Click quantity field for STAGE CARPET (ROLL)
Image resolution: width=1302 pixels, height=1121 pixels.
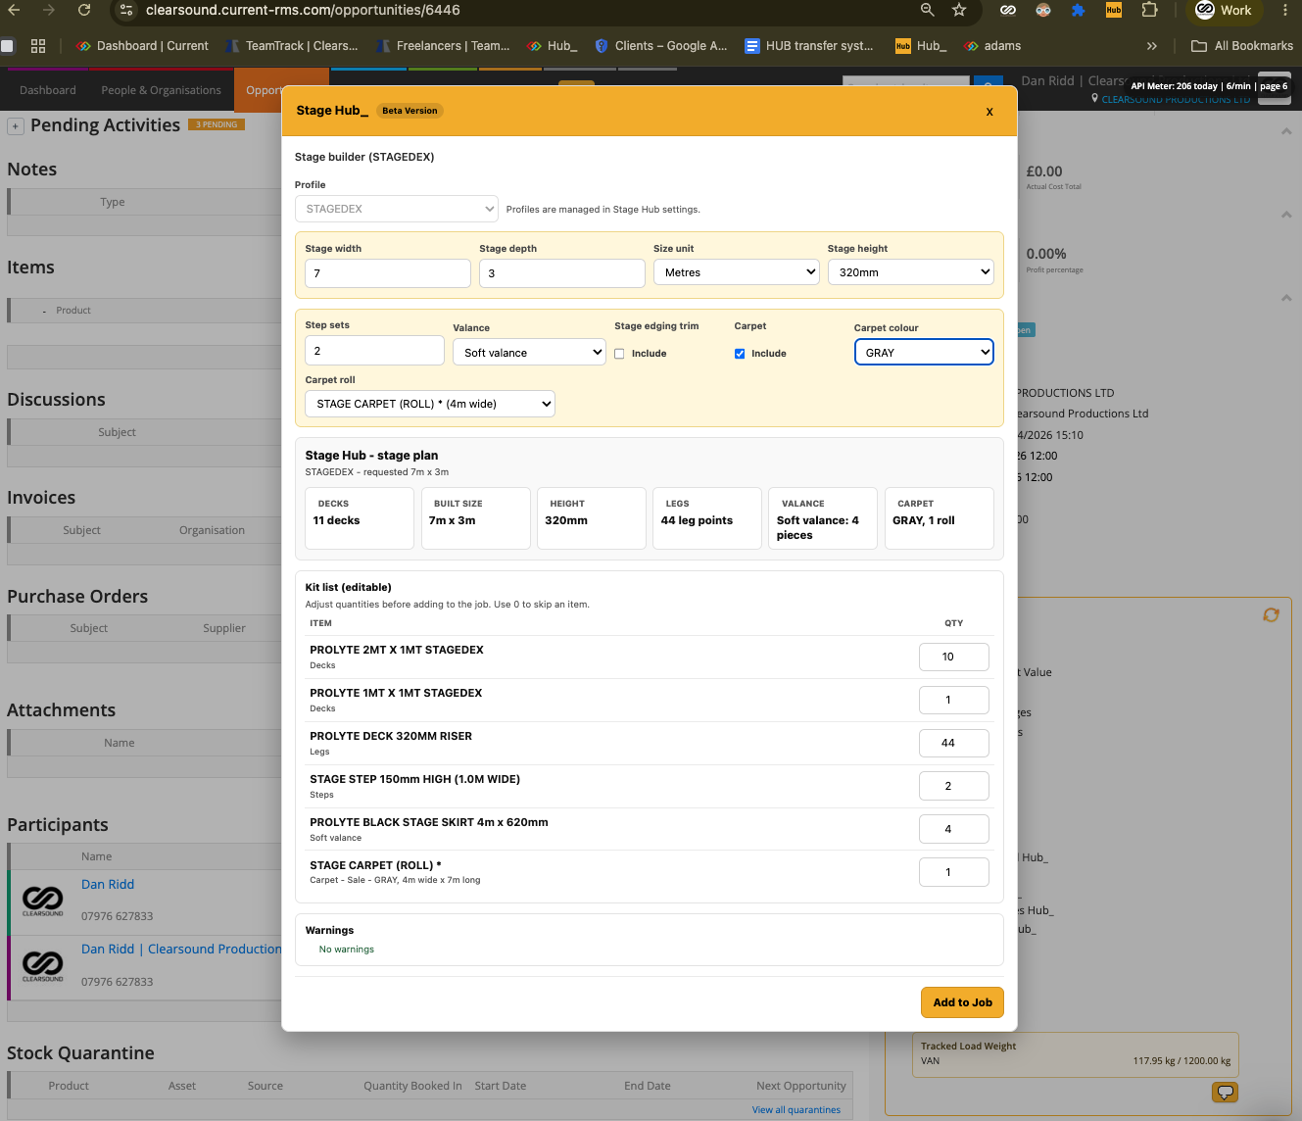(954, 872)
